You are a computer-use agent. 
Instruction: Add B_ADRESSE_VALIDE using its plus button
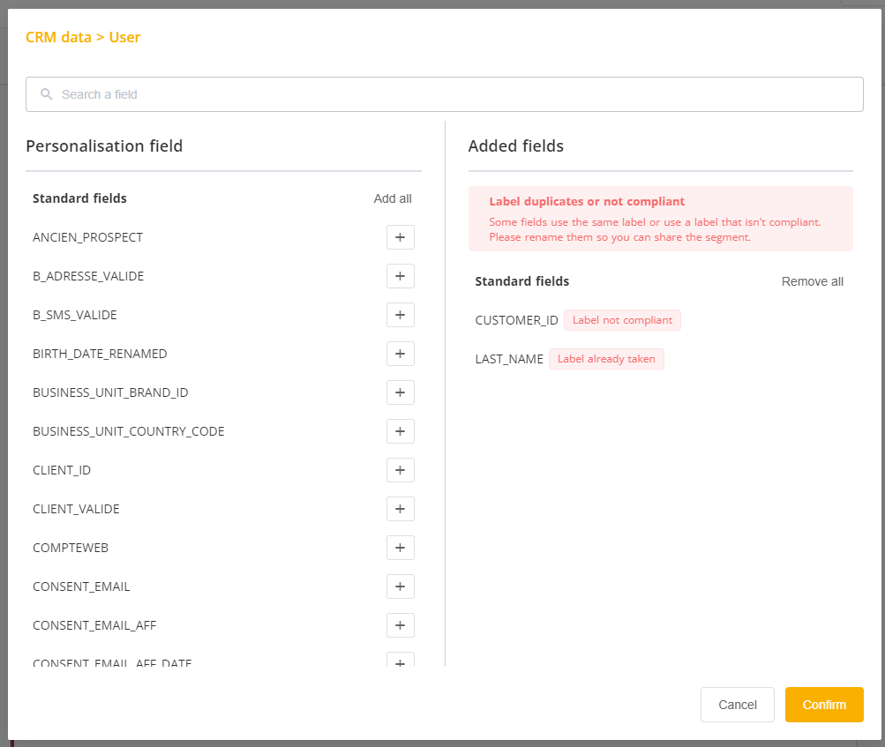point(401,276)
